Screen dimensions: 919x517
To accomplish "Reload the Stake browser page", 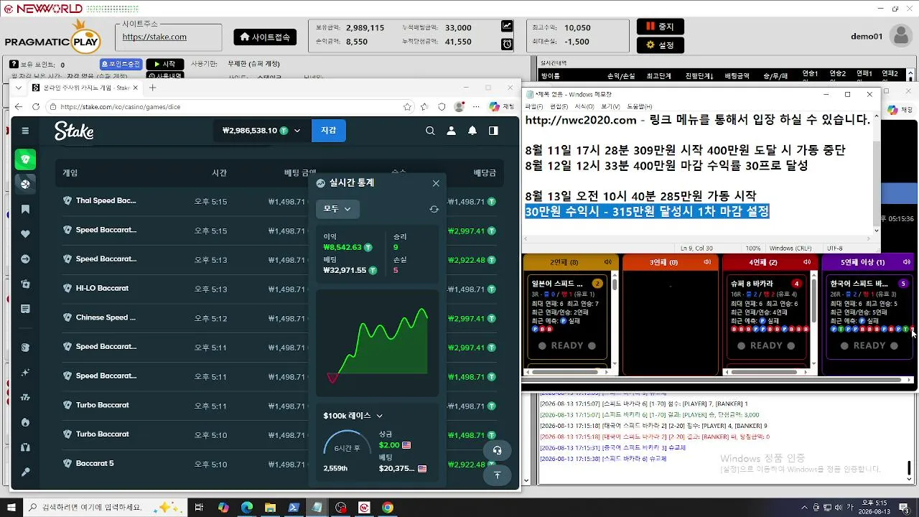I will pyautogui.click(x=36, y=106).
